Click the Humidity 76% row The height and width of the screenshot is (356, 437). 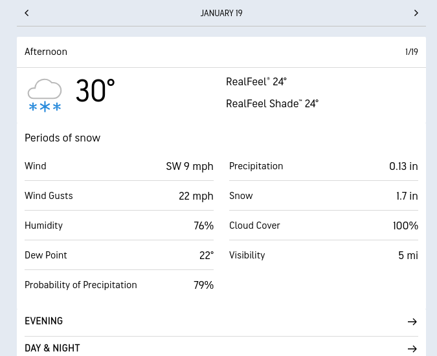(119, 225)
